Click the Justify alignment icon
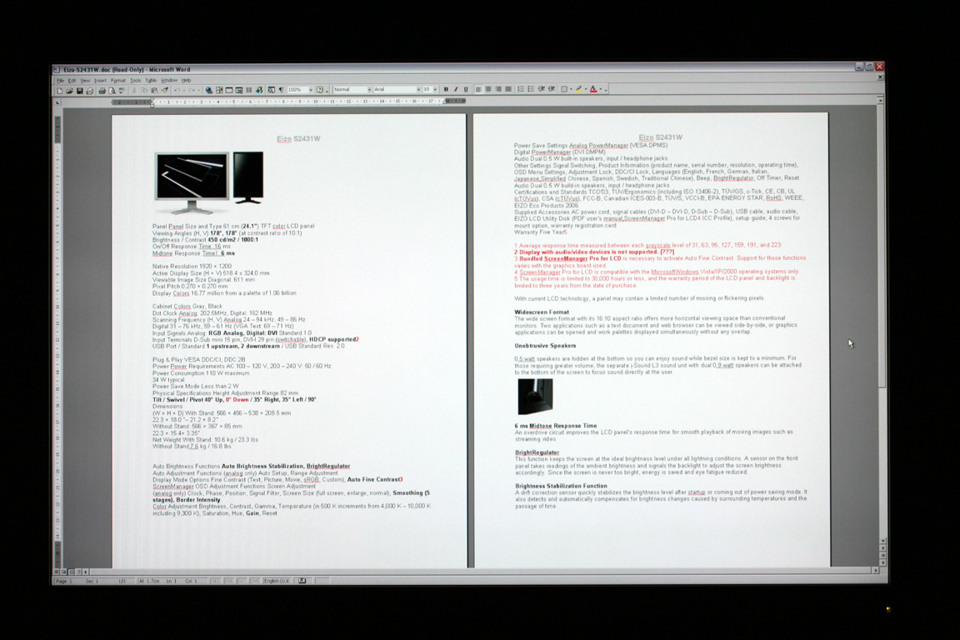Screen dimensions: 960x640 pos(507,89)
